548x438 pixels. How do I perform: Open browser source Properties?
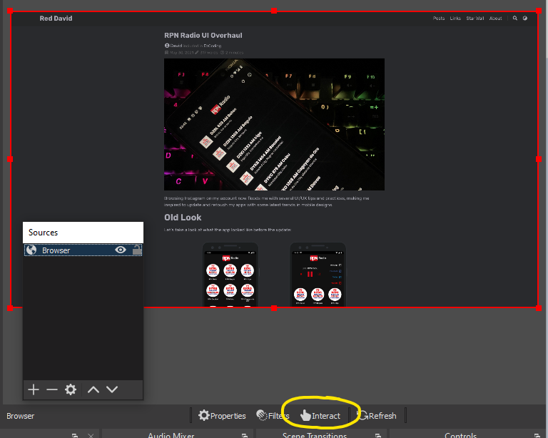pyautogui.click(x=222, y=416)
